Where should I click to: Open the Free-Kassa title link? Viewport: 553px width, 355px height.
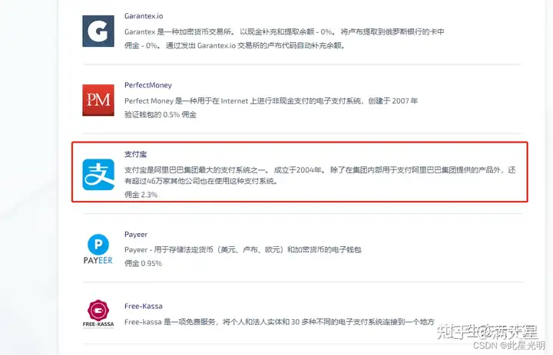point(143,306)
